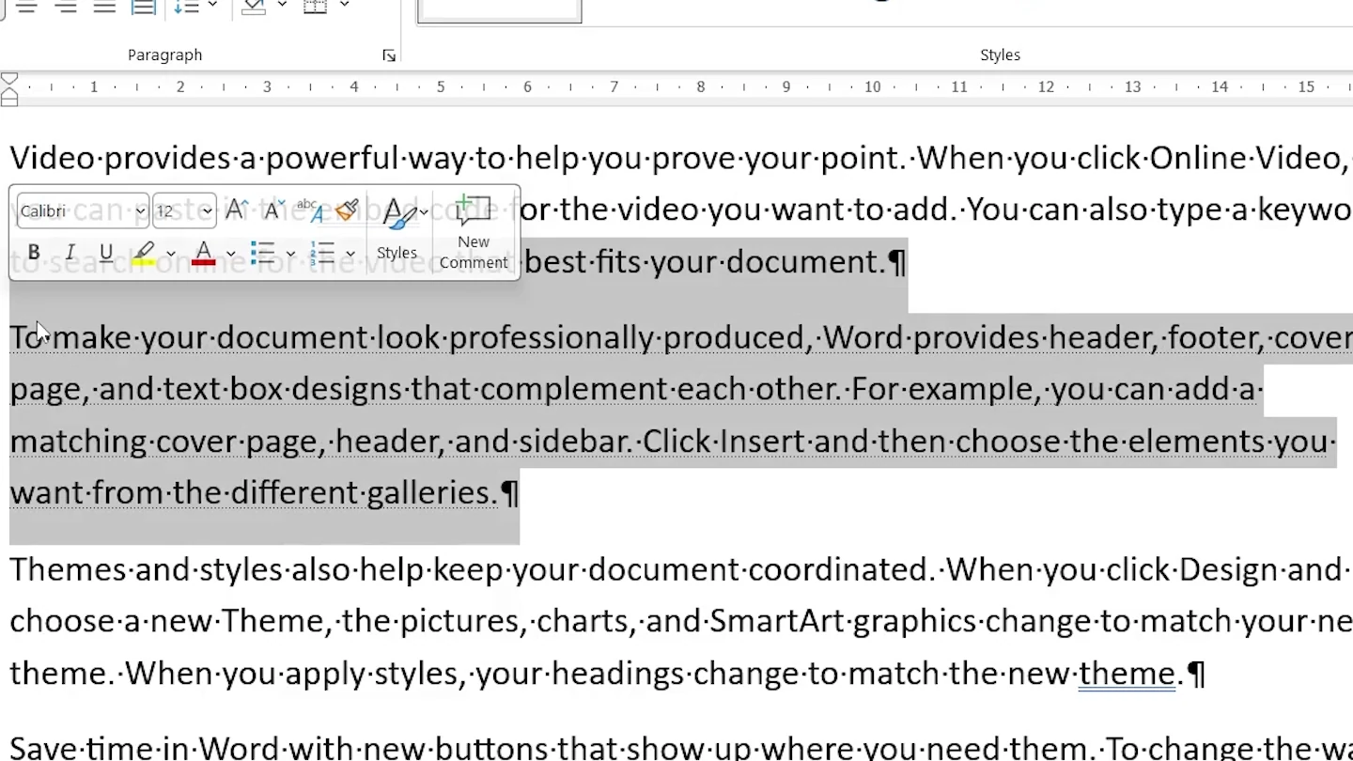Toggle Italic in the mini toolbar
The image size is (1353, 761).
pyautogui.click(x=70, y=253)
